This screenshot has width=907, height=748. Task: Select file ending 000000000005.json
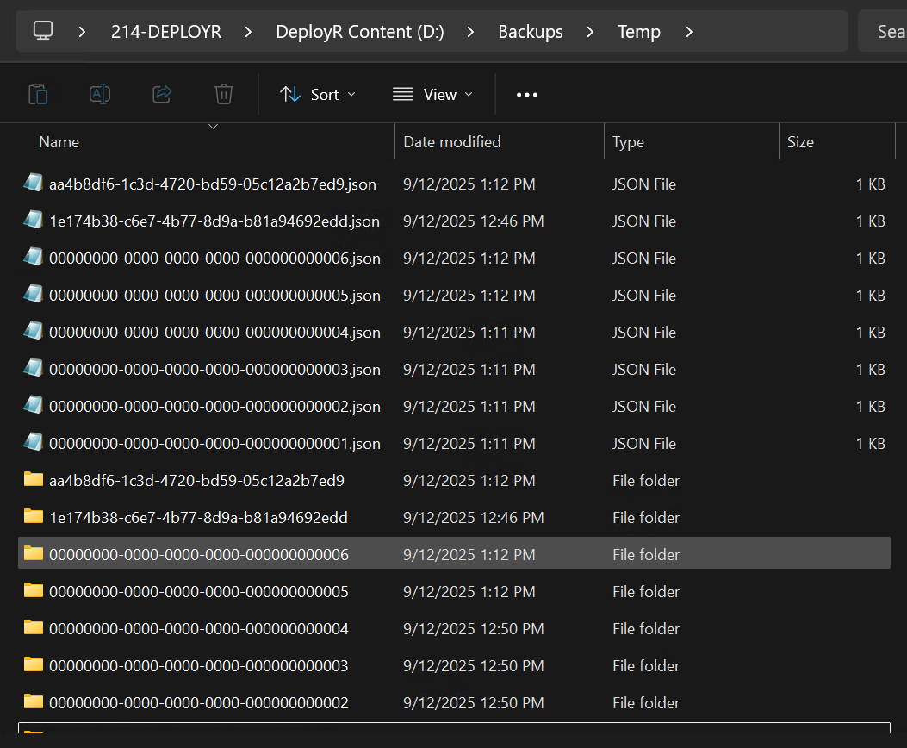pyautogui.click(x=454, y=295)
